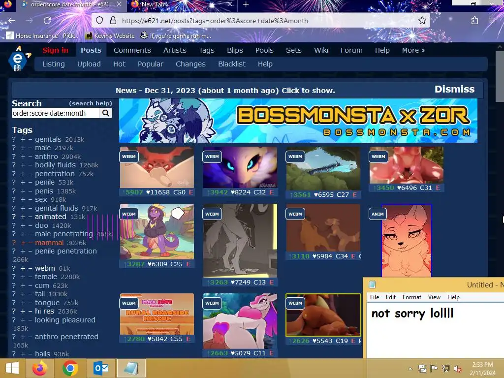Click the 'hi res' tag link
The image size is (504, 378).
(44, 311)
